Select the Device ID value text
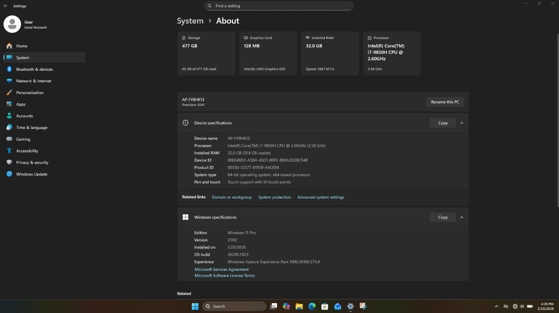559x313 pixels. (268, 160)
